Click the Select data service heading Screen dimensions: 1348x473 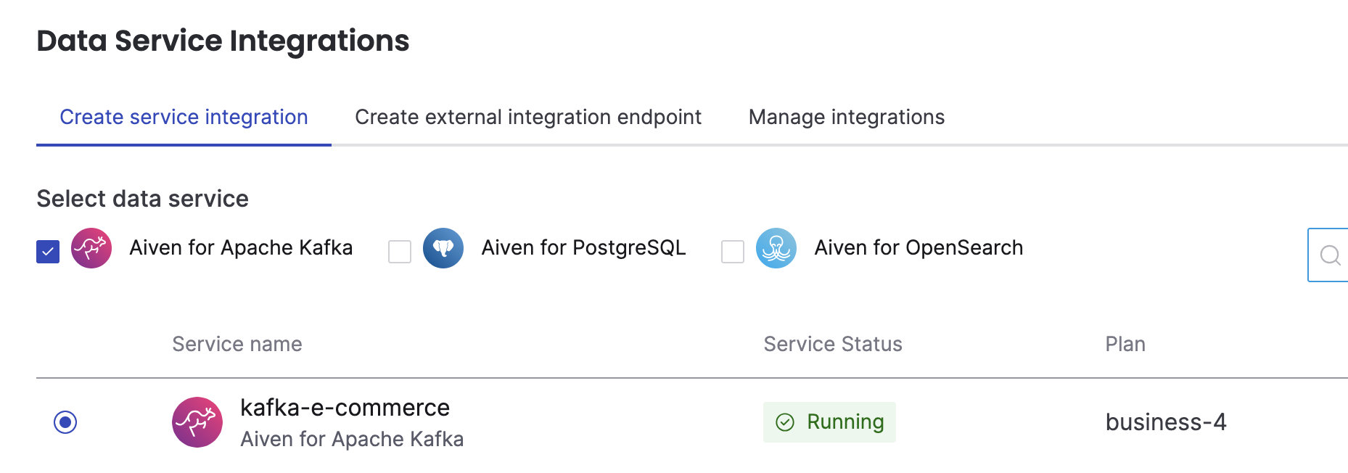[x=142, y=199]
